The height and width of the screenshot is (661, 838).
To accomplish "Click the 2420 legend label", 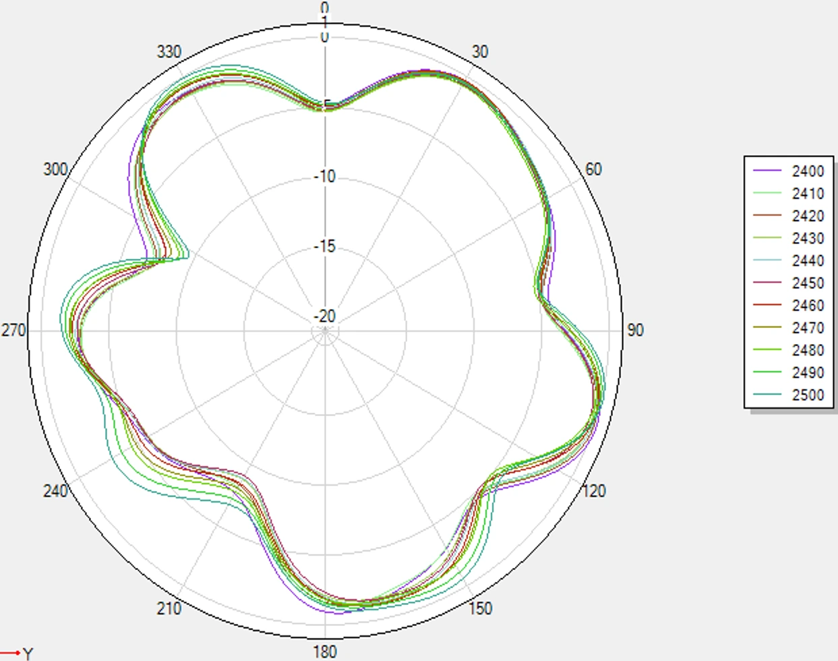I will click(x=808, y=216).
